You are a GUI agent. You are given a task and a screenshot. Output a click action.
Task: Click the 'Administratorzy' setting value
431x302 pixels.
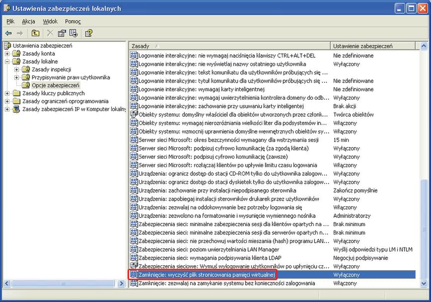(352, 216)
